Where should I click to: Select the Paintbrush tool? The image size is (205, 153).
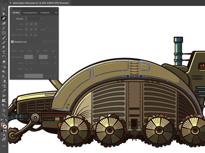pos(4,38)
